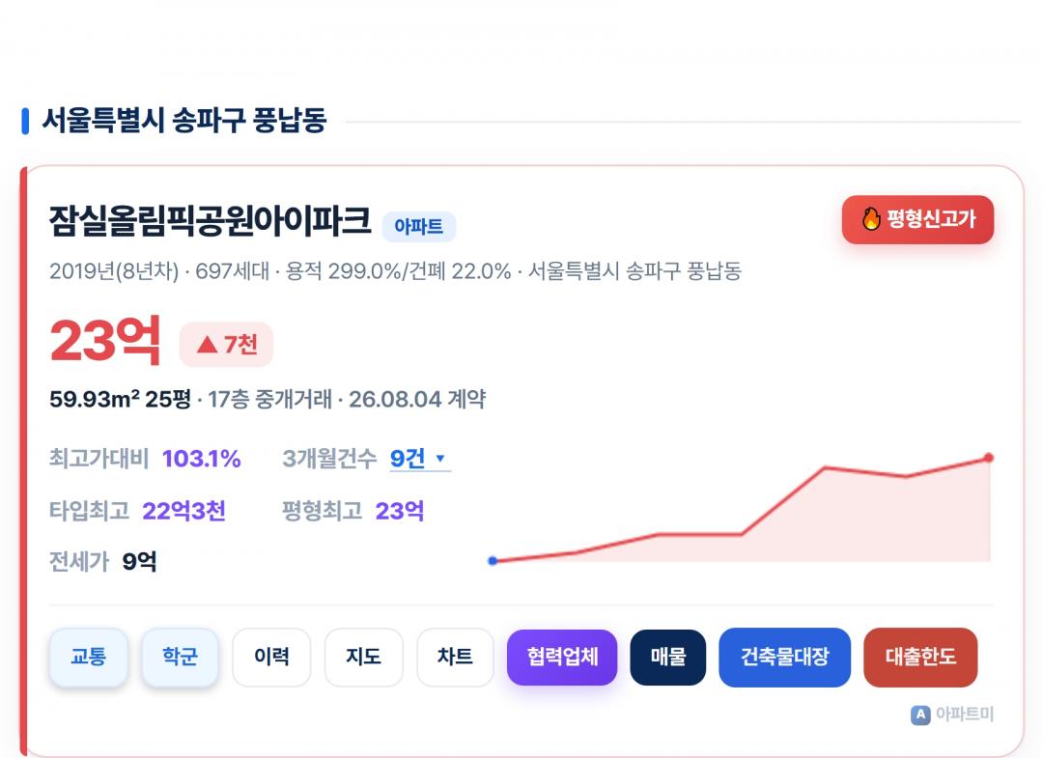The image size is (1043, 758).
Task: Click the 평형신고가 badge
Action: [918, 219]
